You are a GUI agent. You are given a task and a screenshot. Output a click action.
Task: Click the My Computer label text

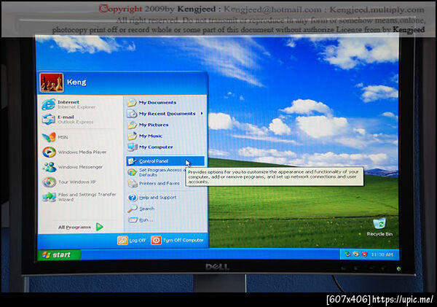(x=156, y=147)
